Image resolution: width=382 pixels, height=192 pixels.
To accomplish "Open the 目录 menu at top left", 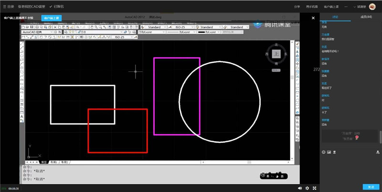I will click(8, 7).
